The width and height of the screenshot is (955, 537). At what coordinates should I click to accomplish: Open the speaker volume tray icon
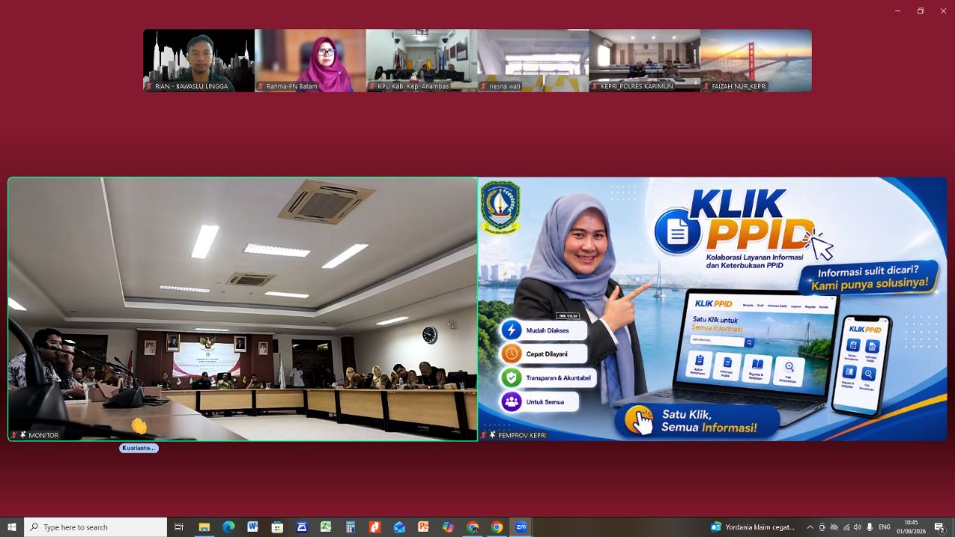857,527
